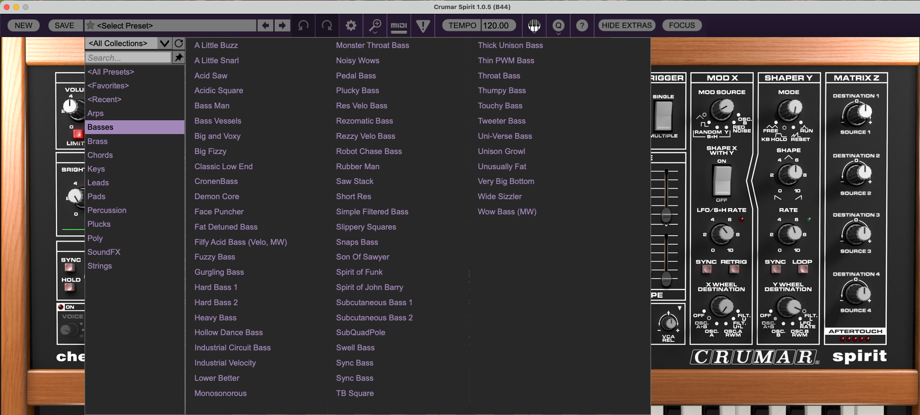920x415 pixels.
Task: Click the TEMPO button
Action: click(x=462, y=25)
